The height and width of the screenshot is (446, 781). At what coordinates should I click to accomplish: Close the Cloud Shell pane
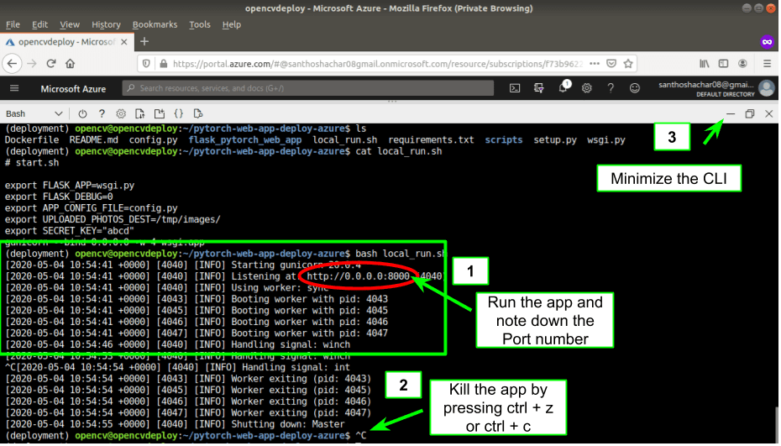click(769, 113)
